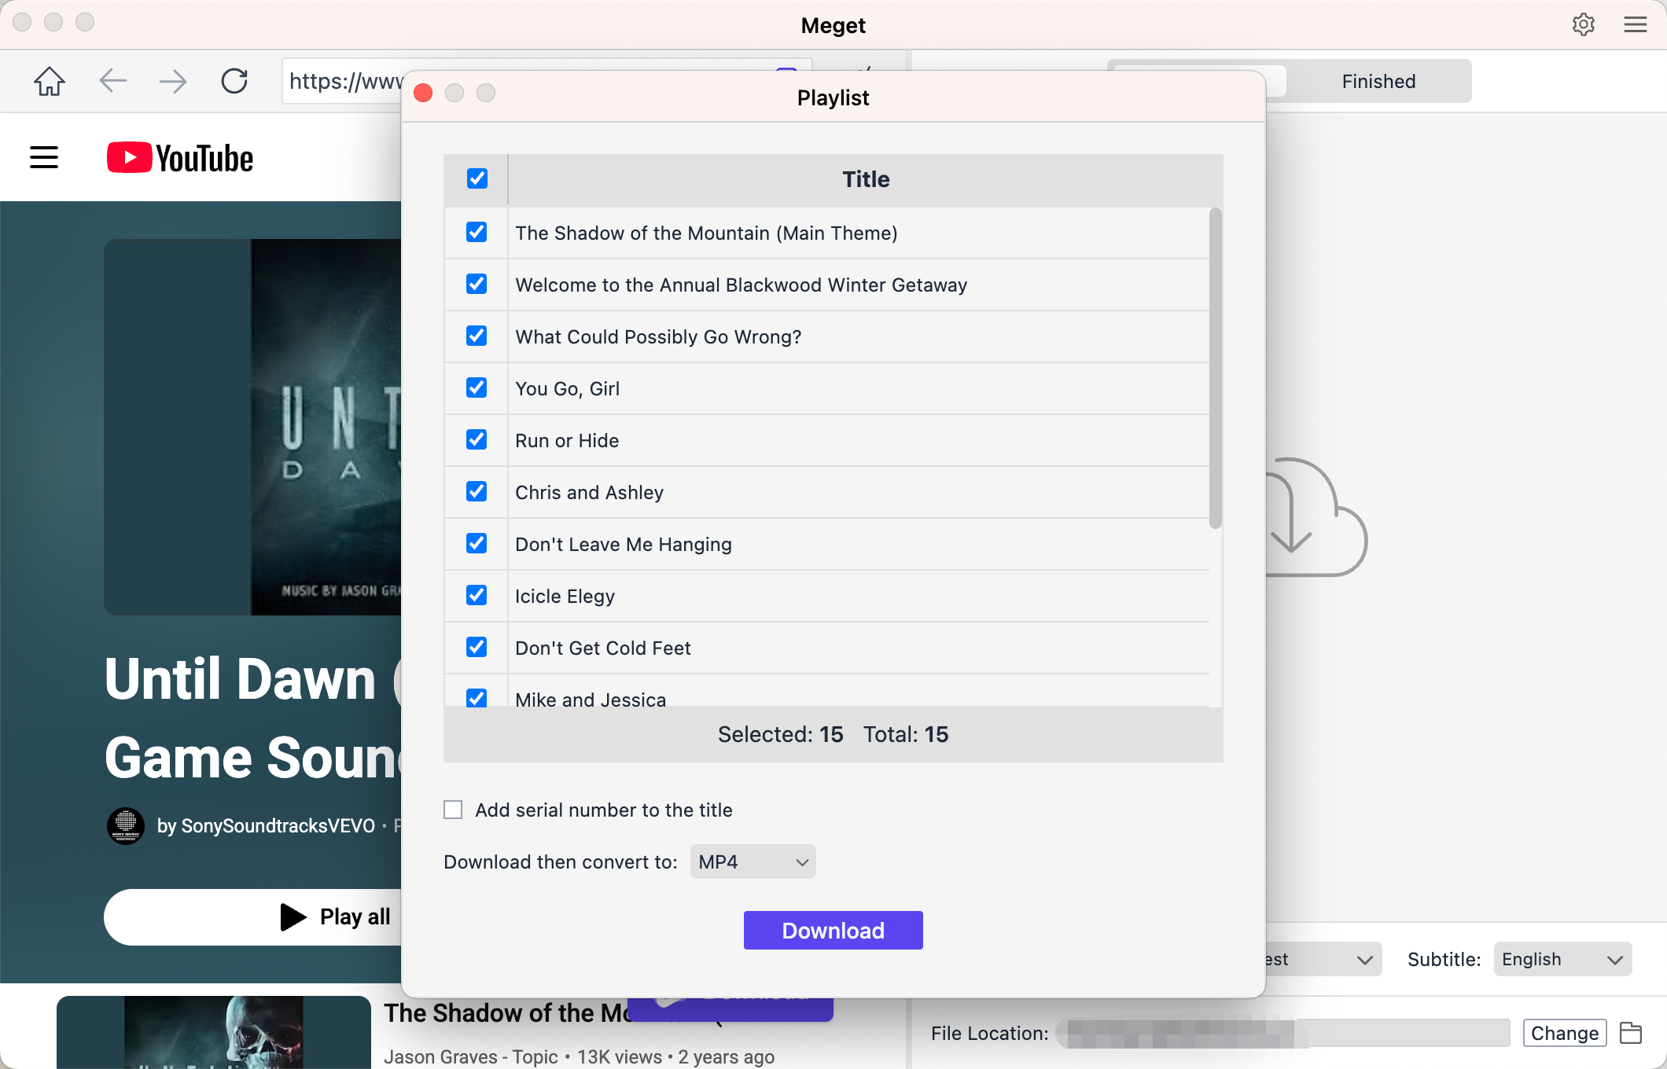The height and width of the screenshot is (1069, 1667).
Task: Click the browser home icon
Action: (x=49, y=81)
